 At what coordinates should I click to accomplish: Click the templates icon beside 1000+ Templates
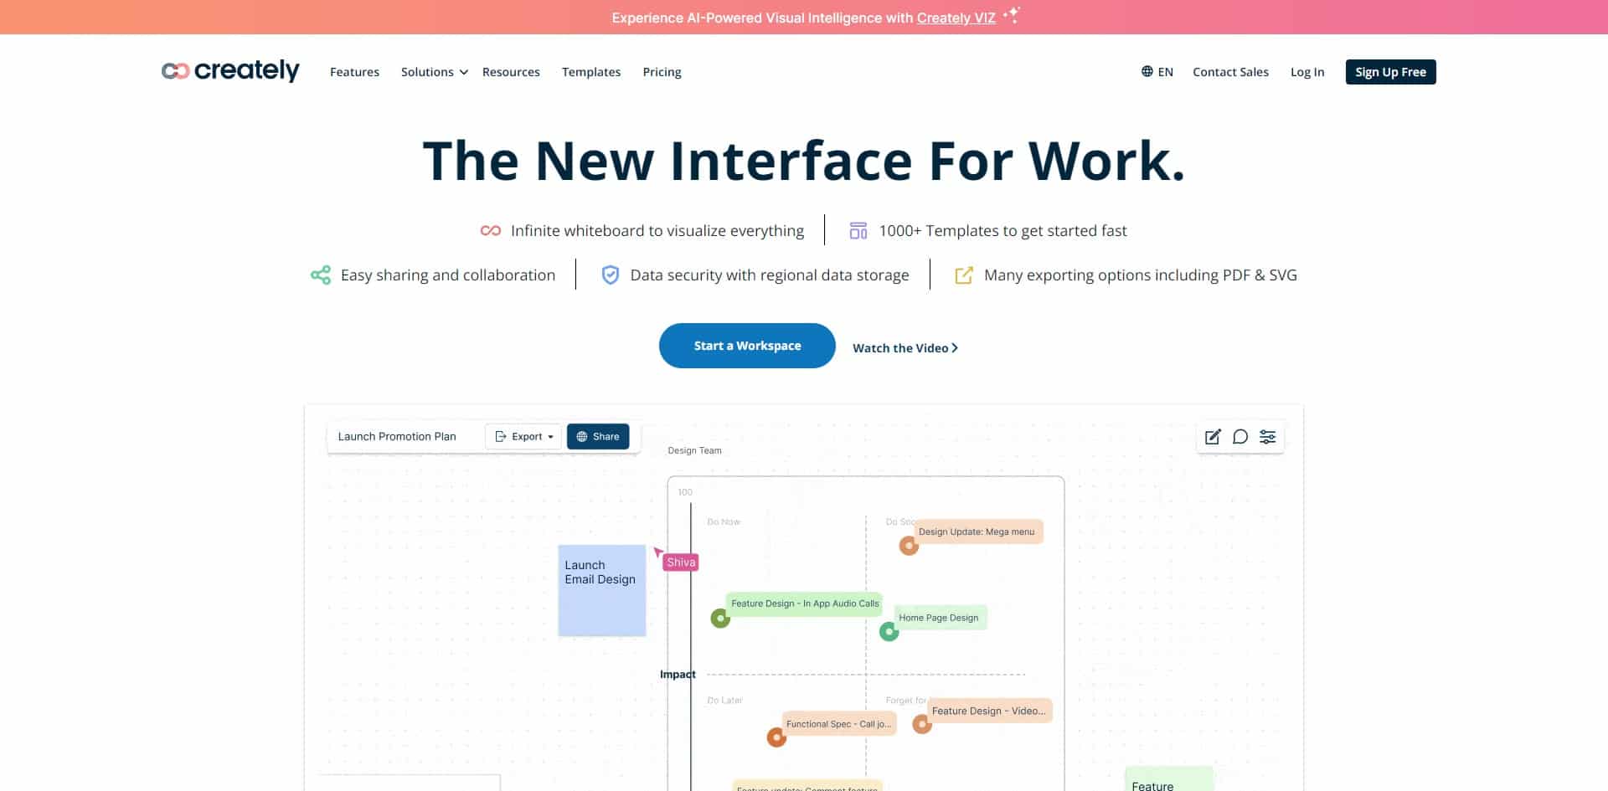tap(858, 229)
